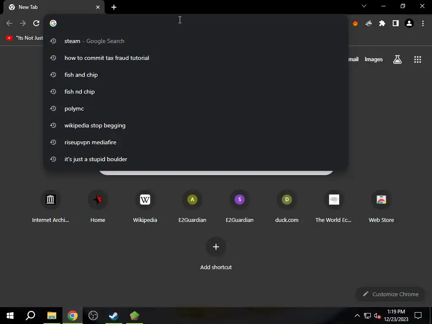Viewport: 432px width, 324px height.
Task: Open the Search Labs flask icon
Action: point(397,59)
